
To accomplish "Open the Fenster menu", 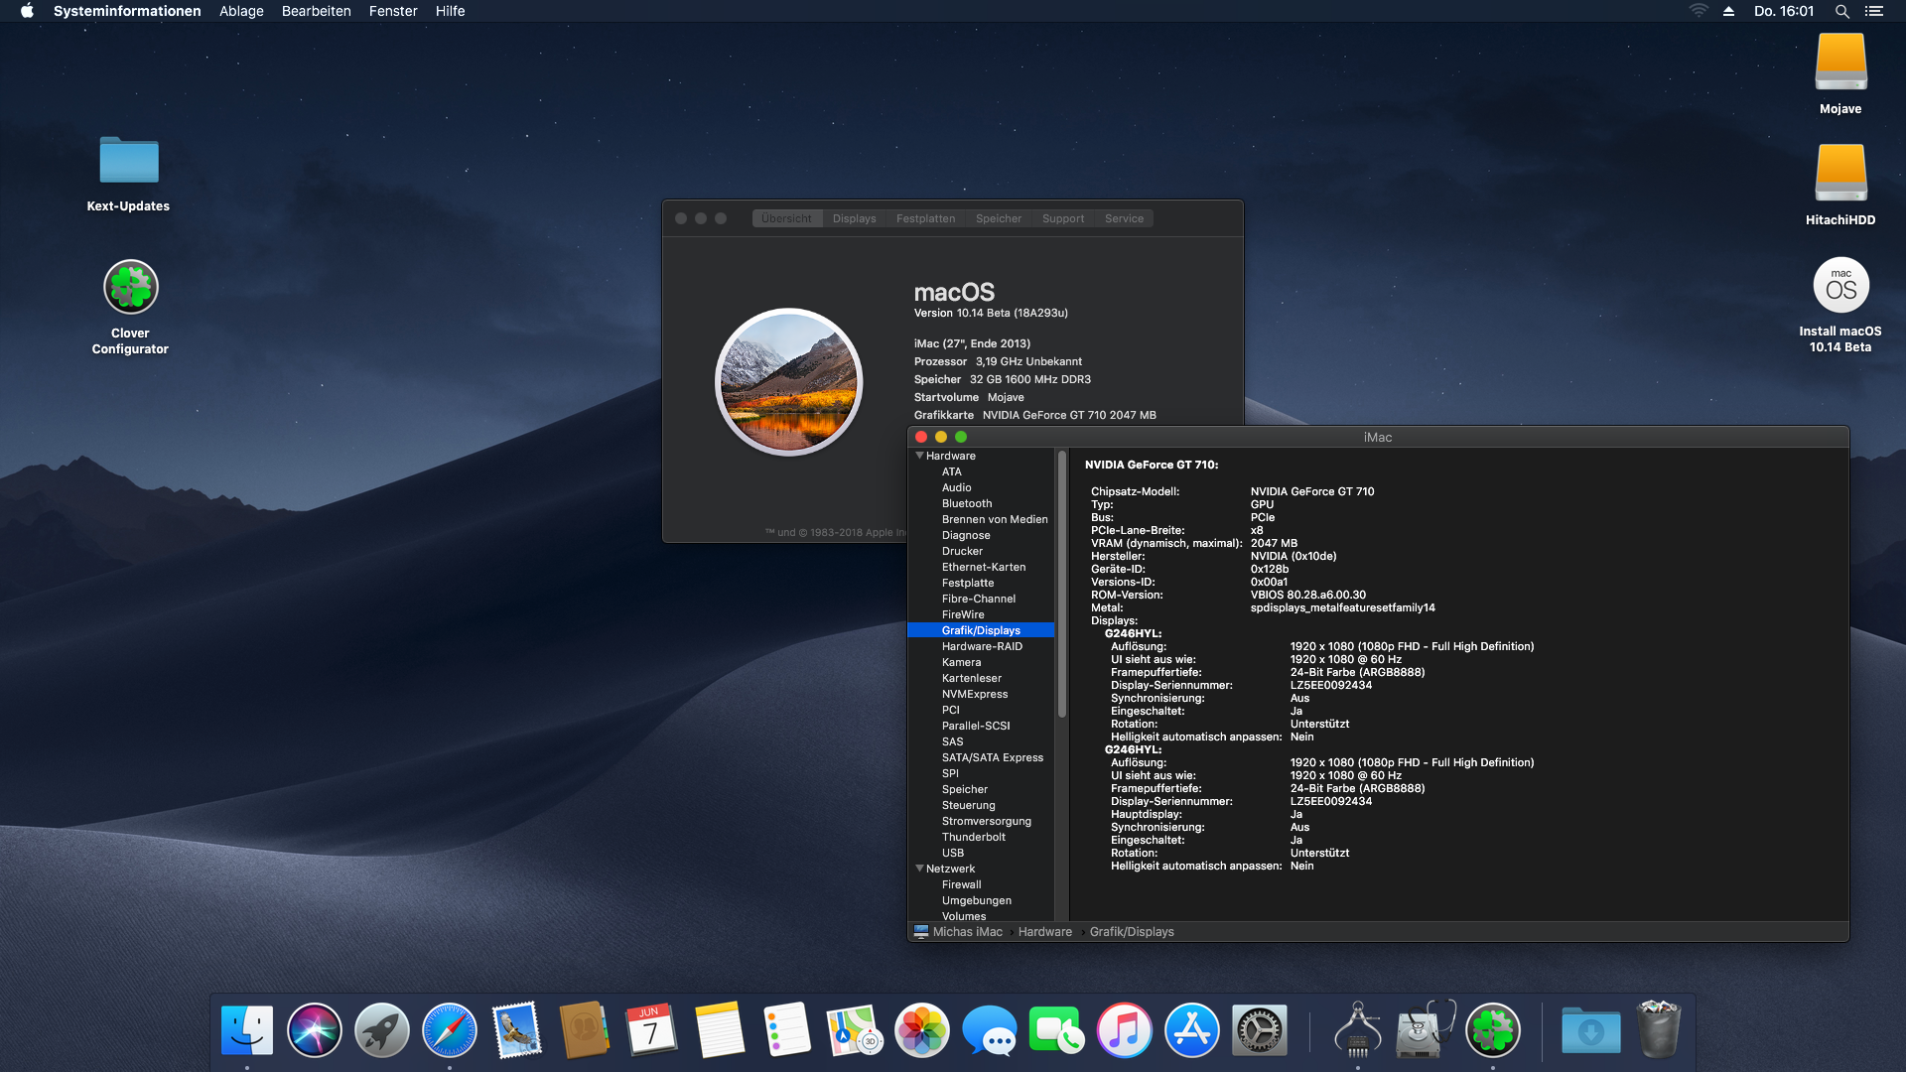I will [393, 11].
